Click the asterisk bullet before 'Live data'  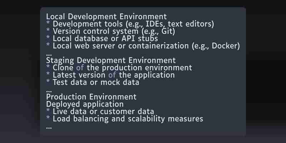(48, 110)
